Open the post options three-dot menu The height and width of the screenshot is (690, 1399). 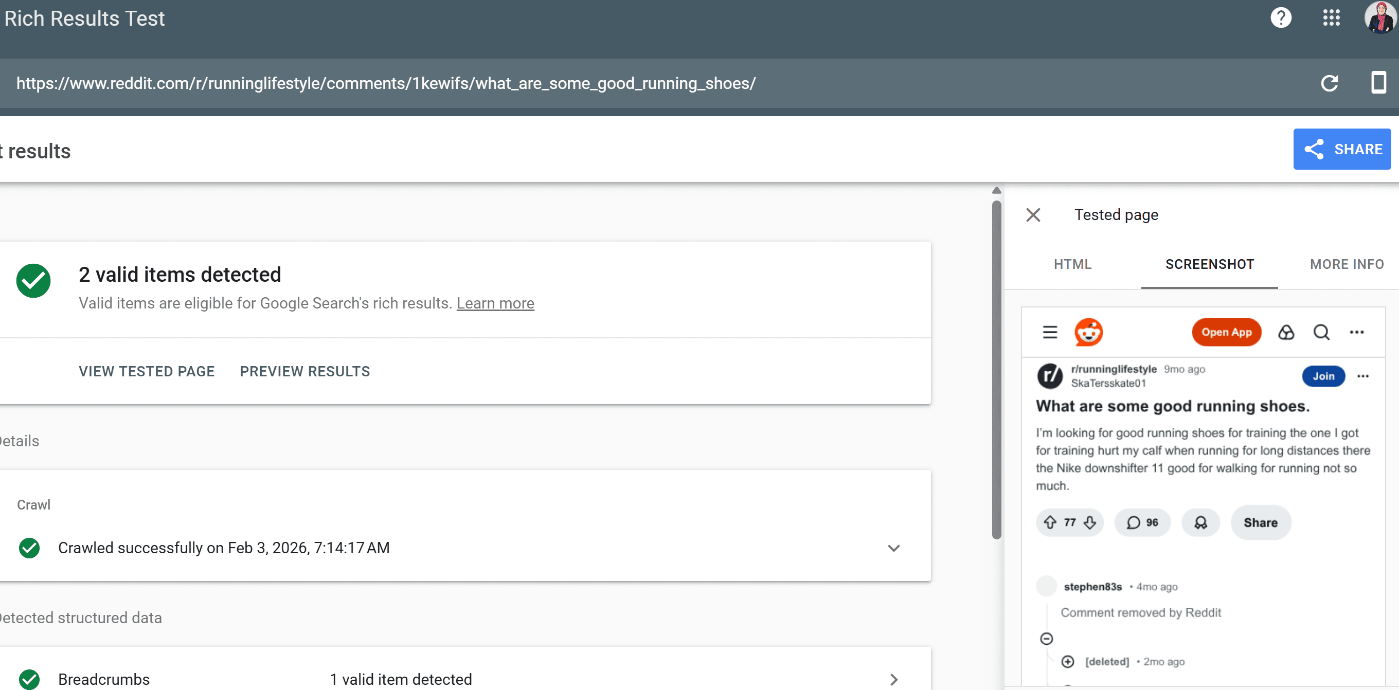pyautogui.click(x=1362, y=376)
